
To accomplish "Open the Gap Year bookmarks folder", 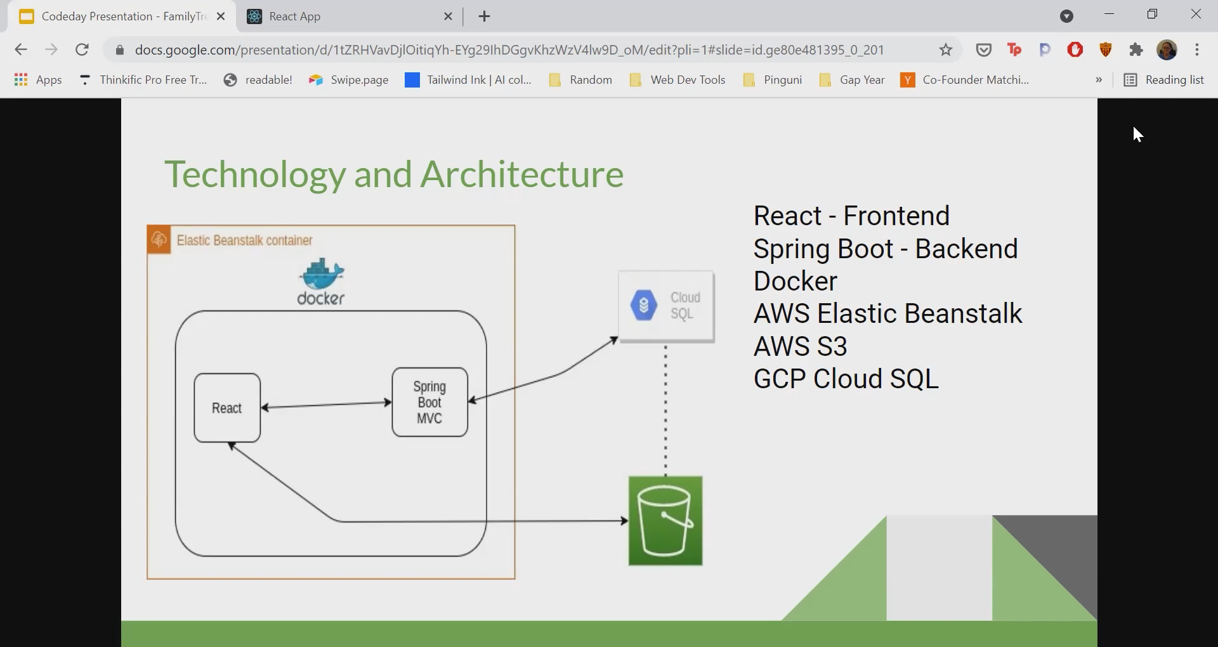I will [x=852, y=79].
